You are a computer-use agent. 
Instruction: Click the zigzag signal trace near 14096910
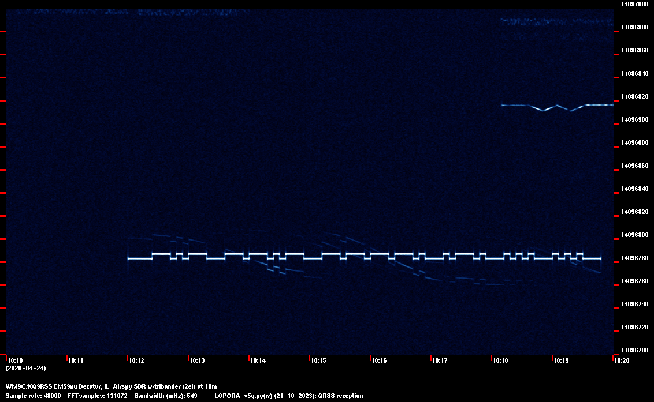click(x=557, y=106)
